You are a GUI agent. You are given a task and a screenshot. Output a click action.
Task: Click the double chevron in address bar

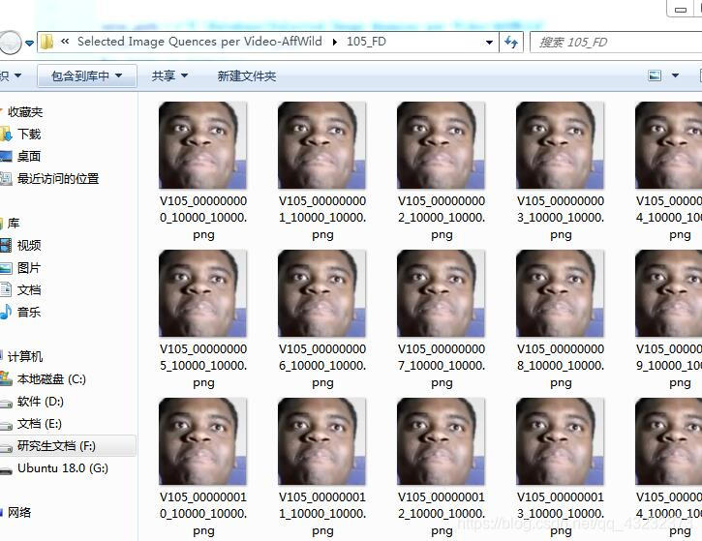click(x=66, y=42)
